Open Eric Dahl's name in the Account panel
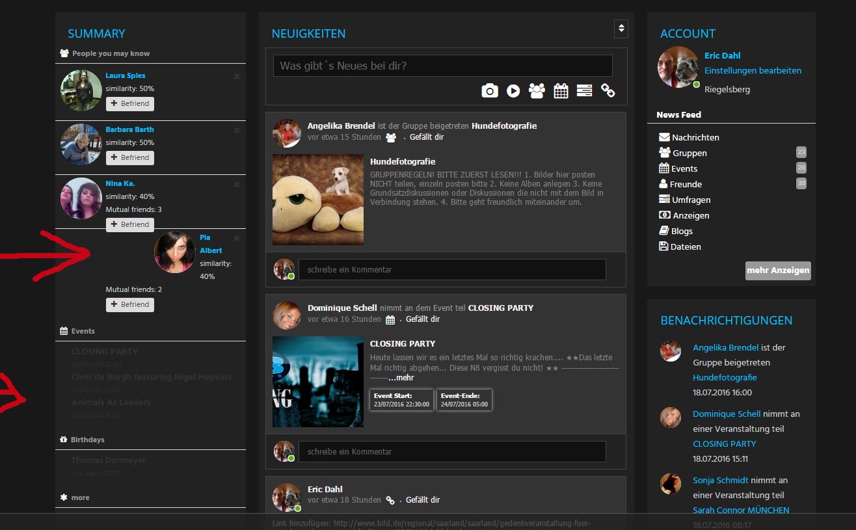The height and width of the screenshot is (530, 856). (x=722, y=55)
